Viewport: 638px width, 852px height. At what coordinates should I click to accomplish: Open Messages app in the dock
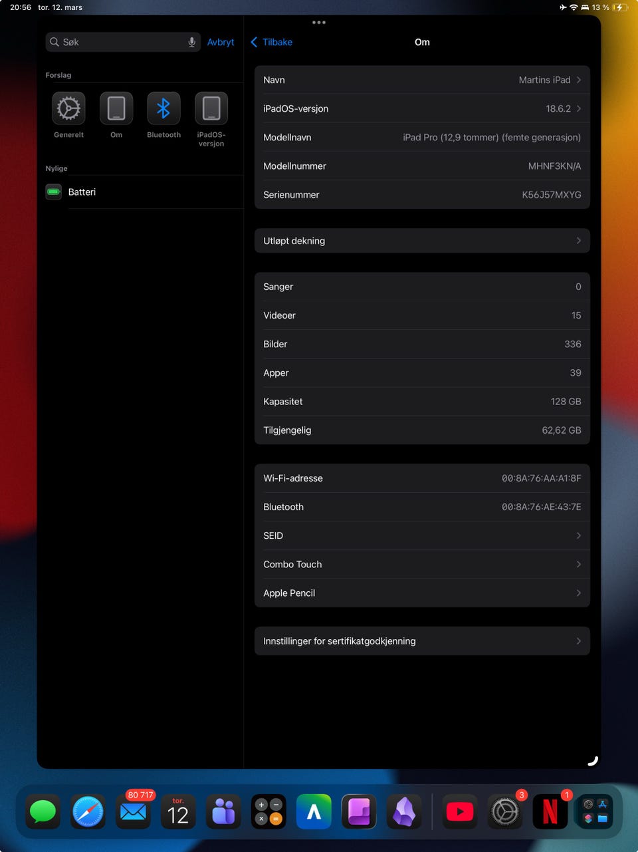click(43, 811)
